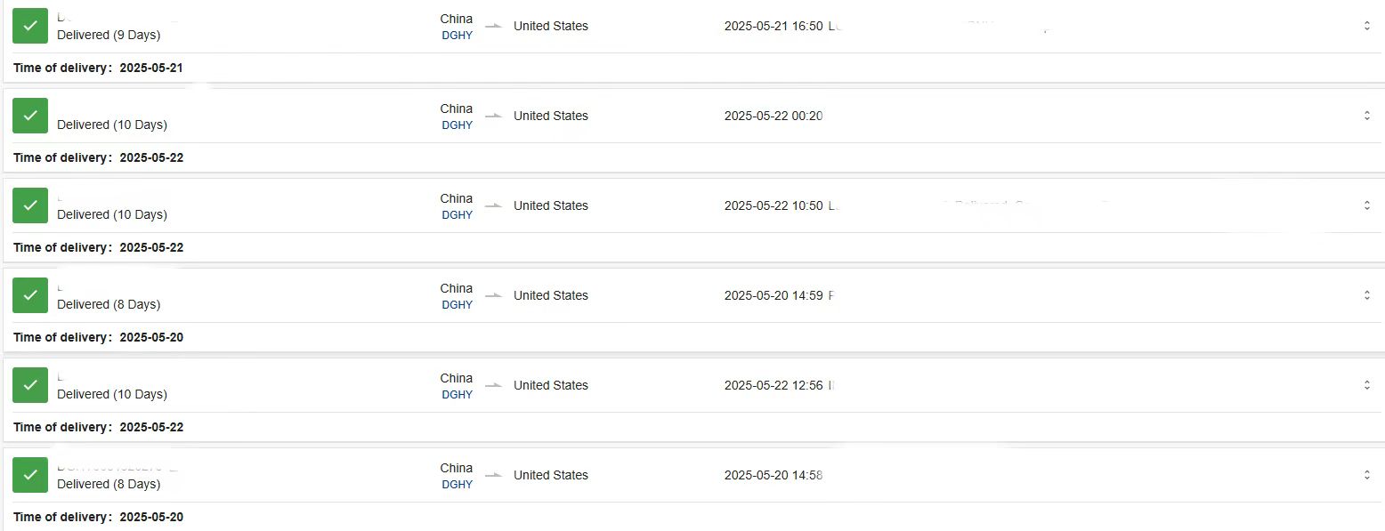Open DGHY carrier link in 2025-05-20 14:59 row
Viewport: 1385px width, 531px height.
pos(458,305)
